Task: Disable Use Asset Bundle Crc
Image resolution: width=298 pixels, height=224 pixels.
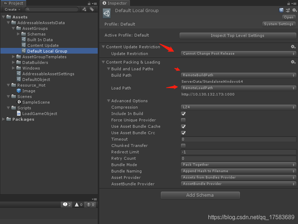Action: pyautogui.click(x=183, y=133)
